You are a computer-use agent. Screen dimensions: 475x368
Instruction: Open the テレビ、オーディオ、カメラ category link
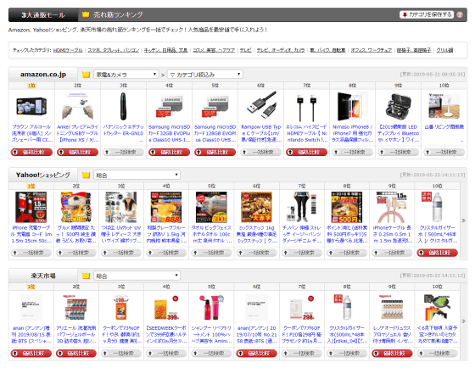pos(281,50)
